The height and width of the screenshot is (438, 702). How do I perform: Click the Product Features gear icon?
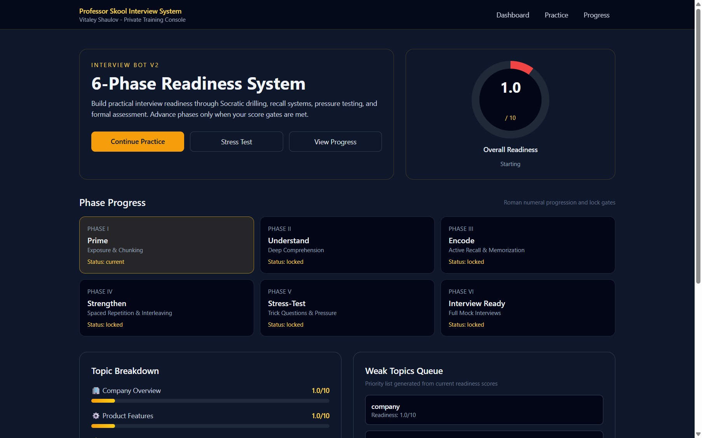pos(95,415)
